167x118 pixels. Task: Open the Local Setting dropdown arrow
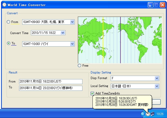[157, 86]
